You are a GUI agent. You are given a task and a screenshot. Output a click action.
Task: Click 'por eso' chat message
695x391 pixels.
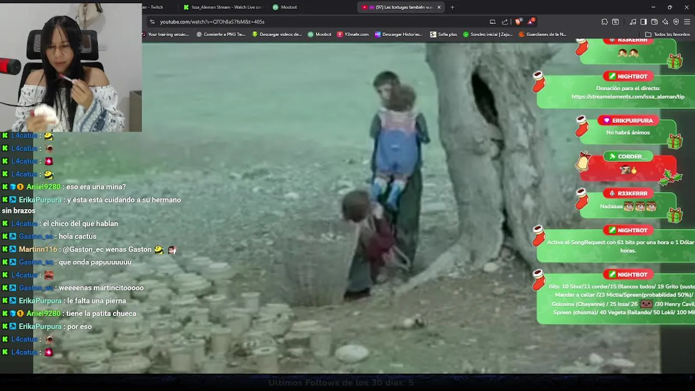[79, 327]
